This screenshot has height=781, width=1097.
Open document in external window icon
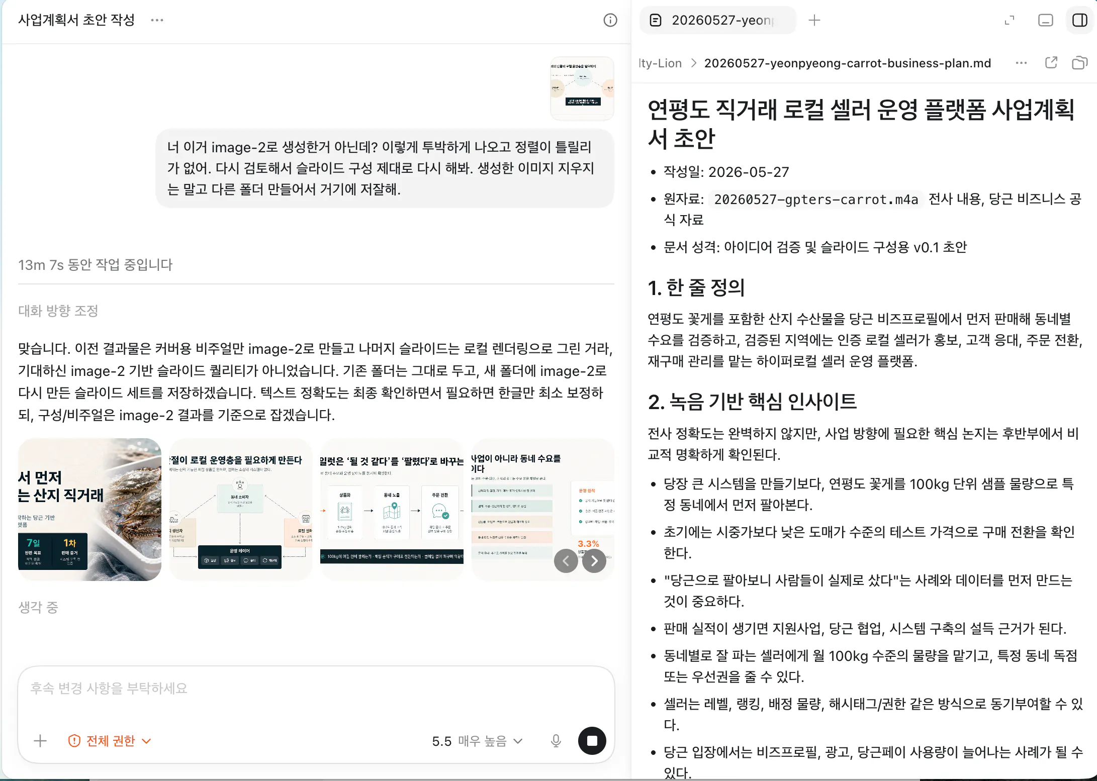[x=1051, y=63]
